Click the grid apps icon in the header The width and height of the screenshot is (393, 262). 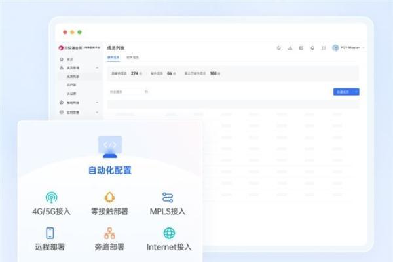tap(324, 48)
